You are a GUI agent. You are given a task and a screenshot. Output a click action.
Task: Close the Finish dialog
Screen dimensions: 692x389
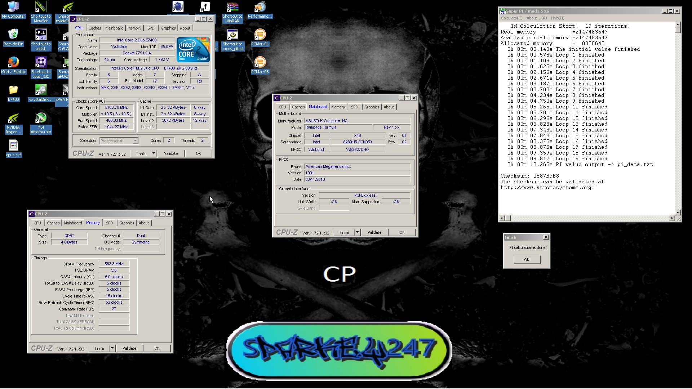[546, 237]
